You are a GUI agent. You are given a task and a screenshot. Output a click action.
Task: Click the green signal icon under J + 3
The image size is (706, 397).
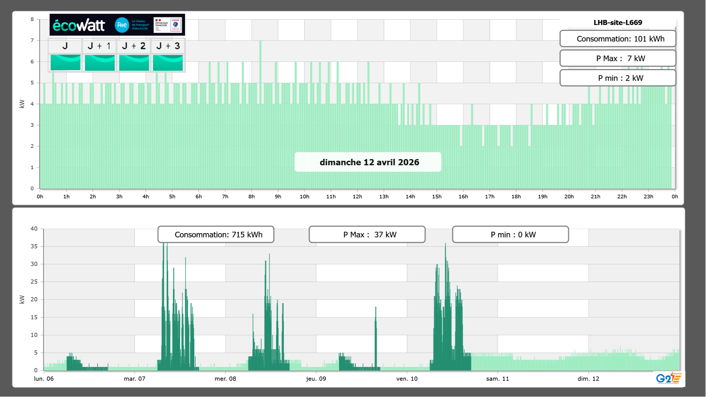[168, 63]
